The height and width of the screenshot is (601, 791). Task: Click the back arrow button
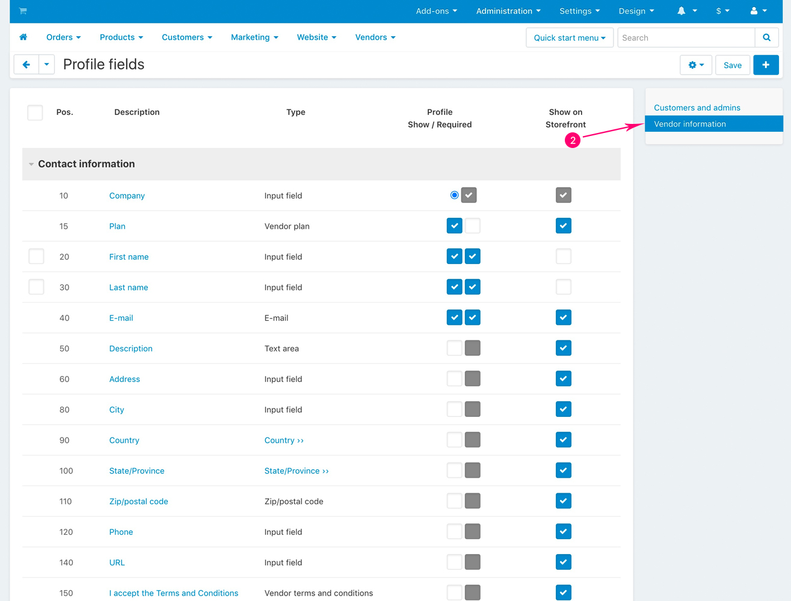click(26, 64)
